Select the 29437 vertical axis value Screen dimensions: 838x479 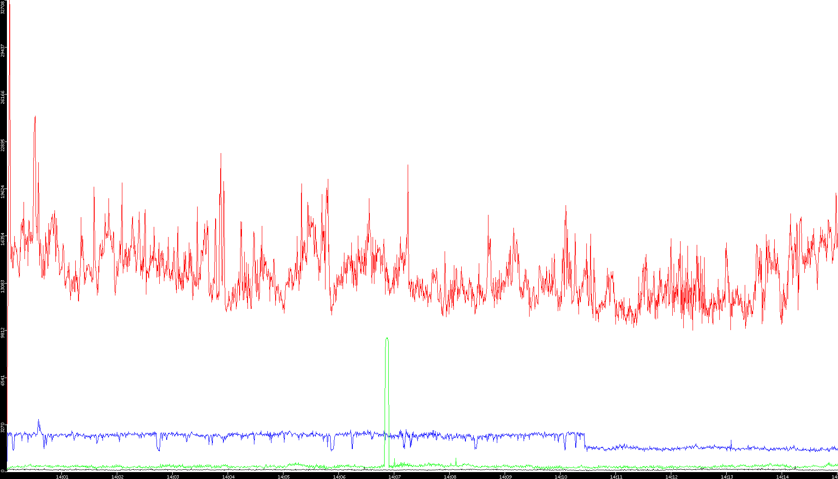pyautogui.click(x=3, y=51)
